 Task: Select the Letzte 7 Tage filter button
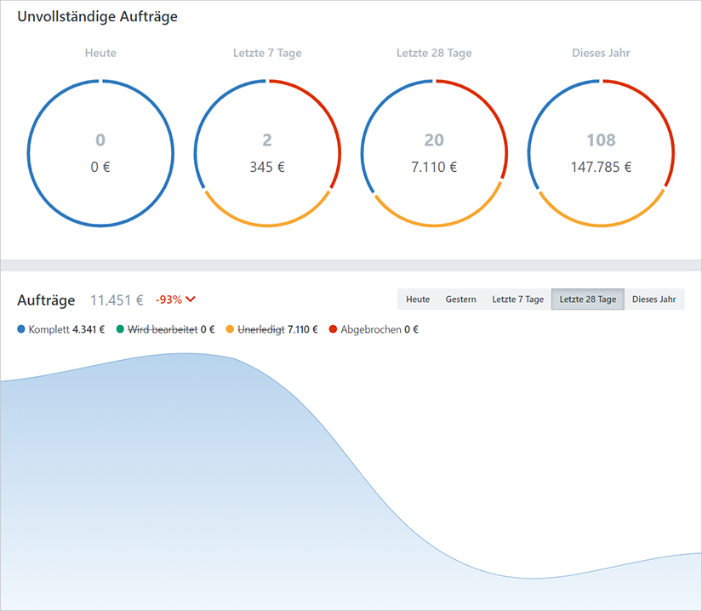pyautogui.click(x=517, y=299)
